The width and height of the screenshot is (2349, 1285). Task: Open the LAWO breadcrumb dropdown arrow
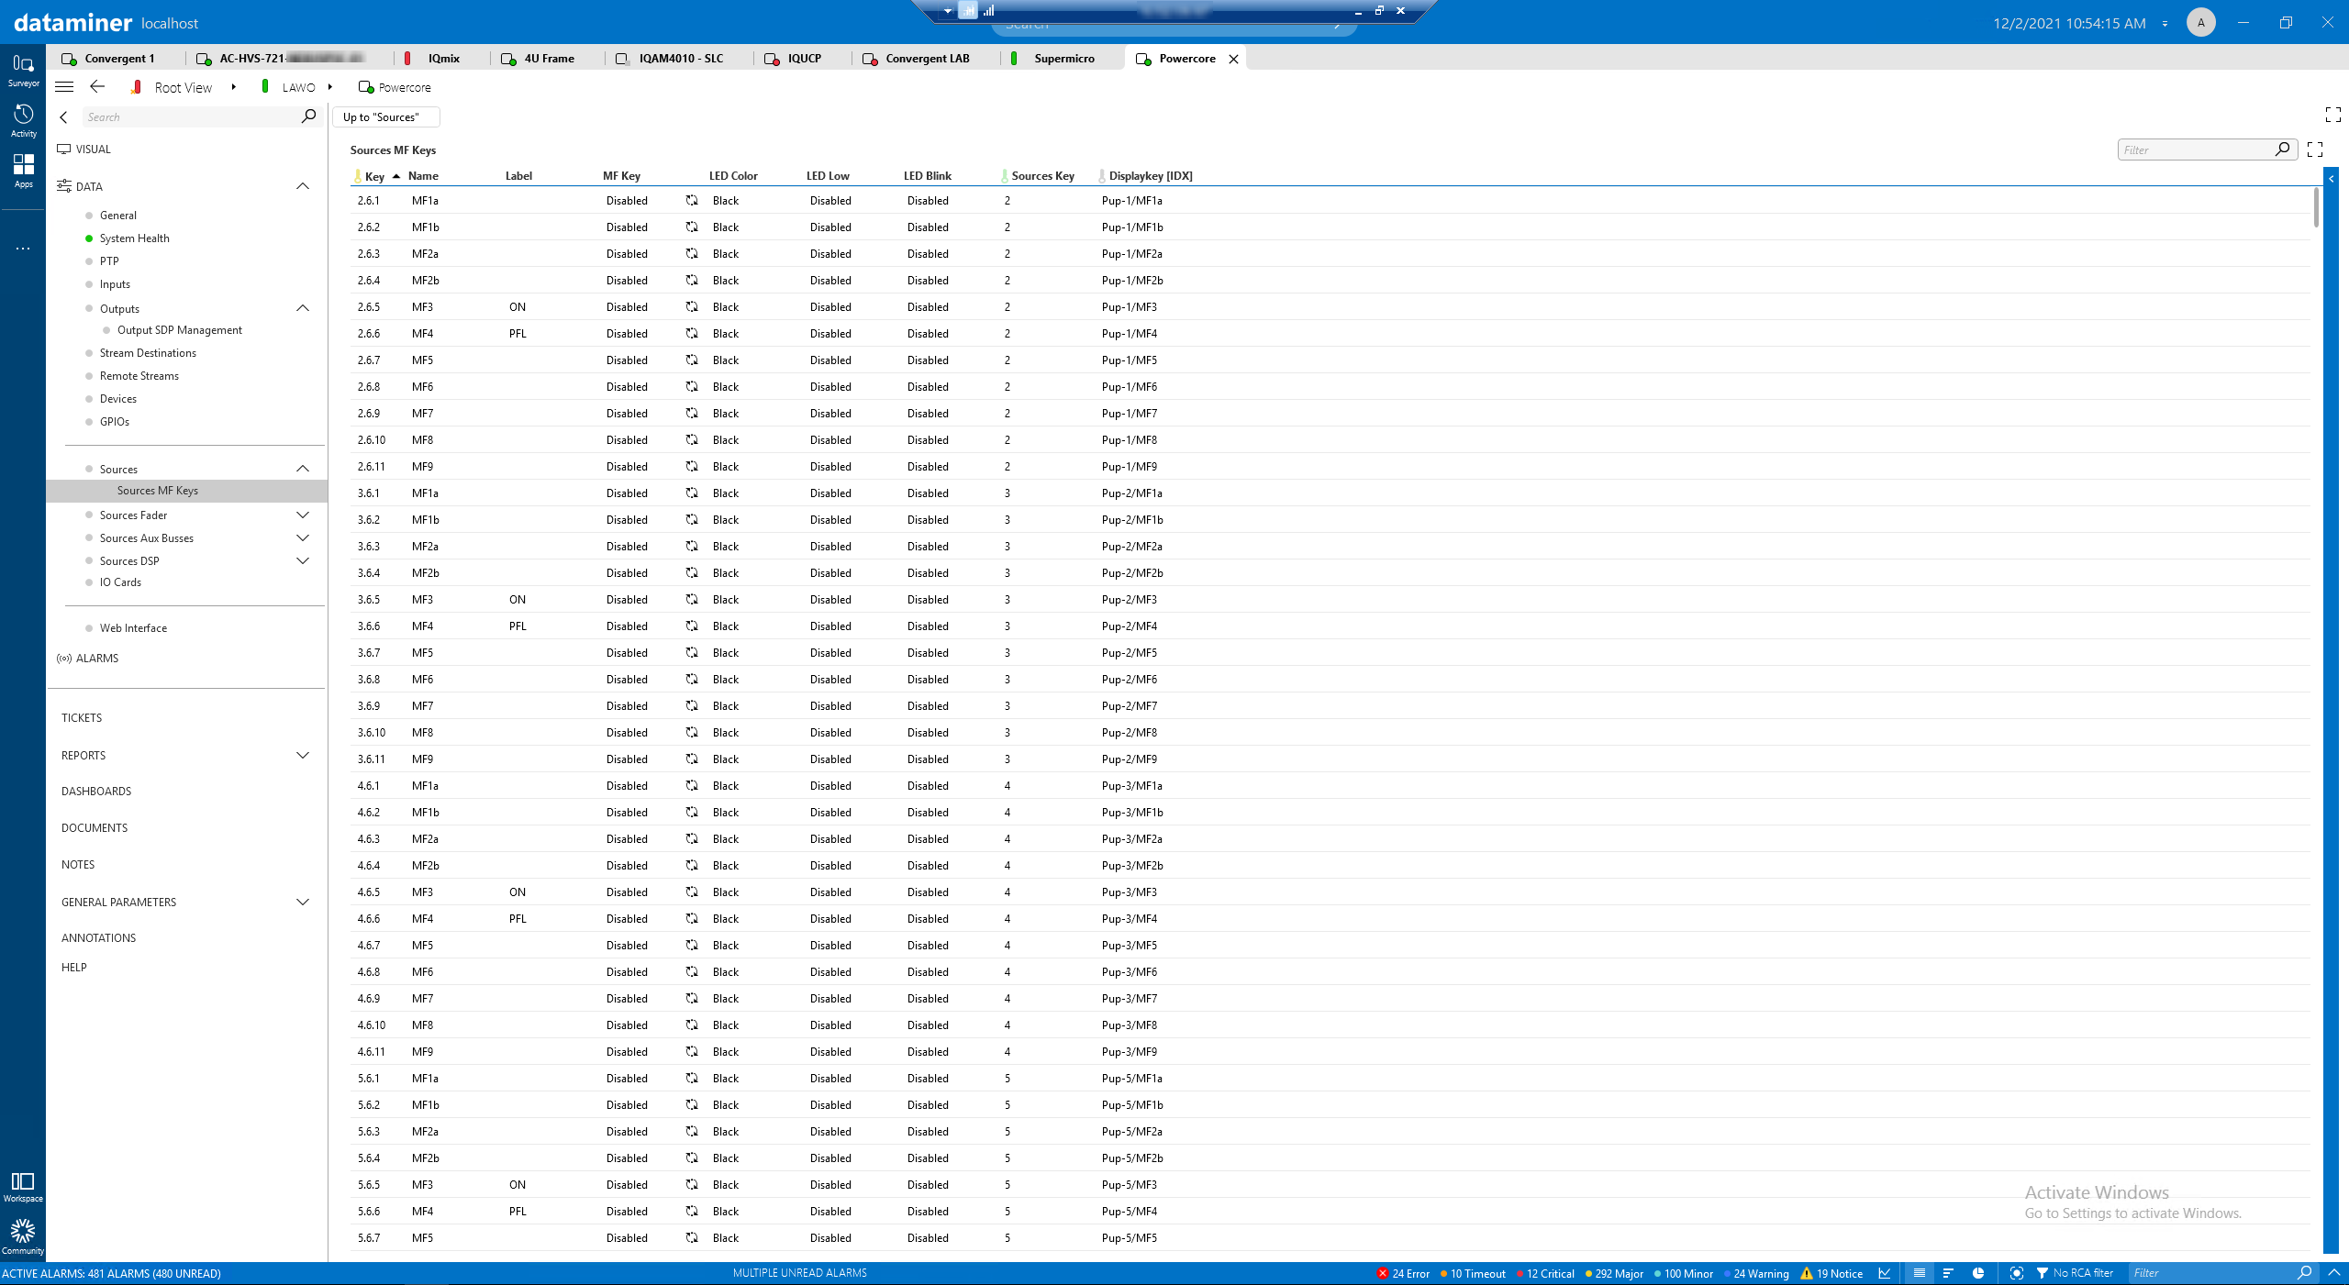[330, 87]
